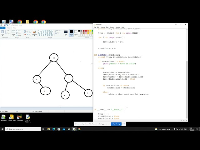Open the File tab in Paint
Screen dimensions: 200x150
pos(2,28)
